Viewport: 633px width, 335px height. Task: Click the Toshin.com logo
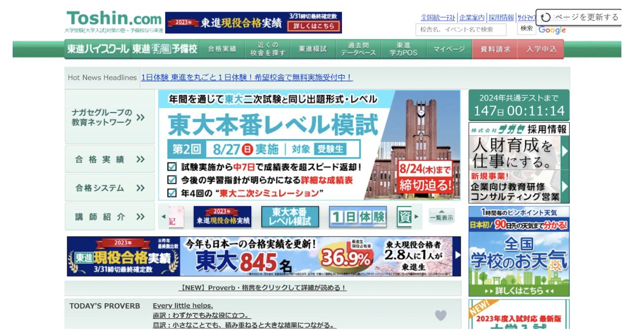click(114, 19)
